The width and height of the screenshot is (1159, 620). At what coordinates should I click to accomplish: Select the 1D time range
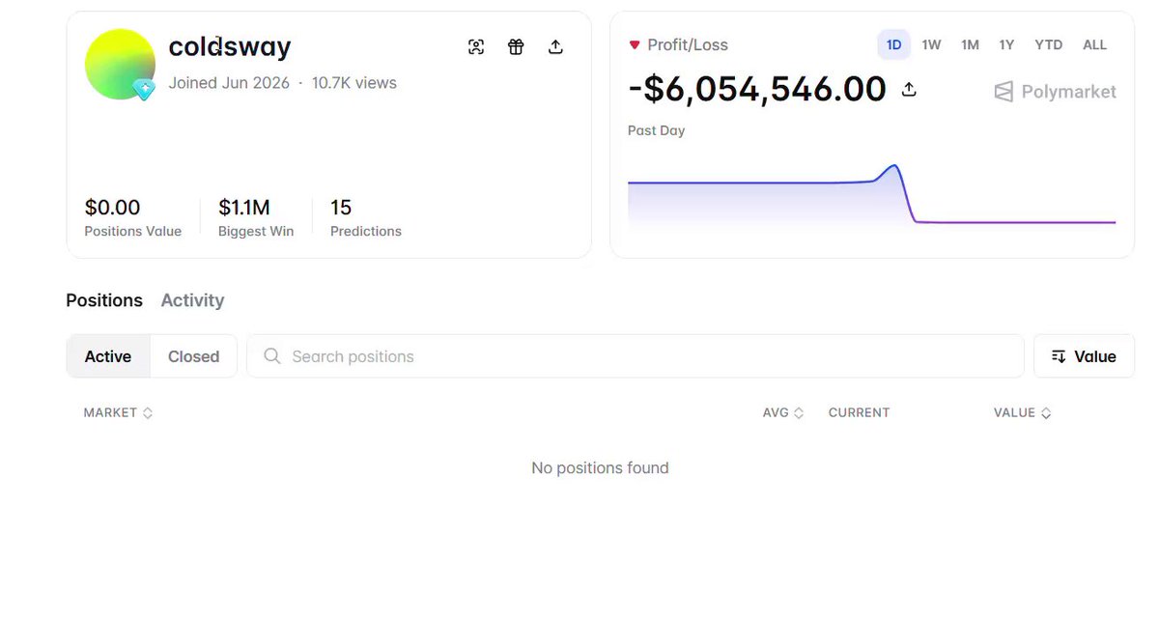tap(893, 44)
